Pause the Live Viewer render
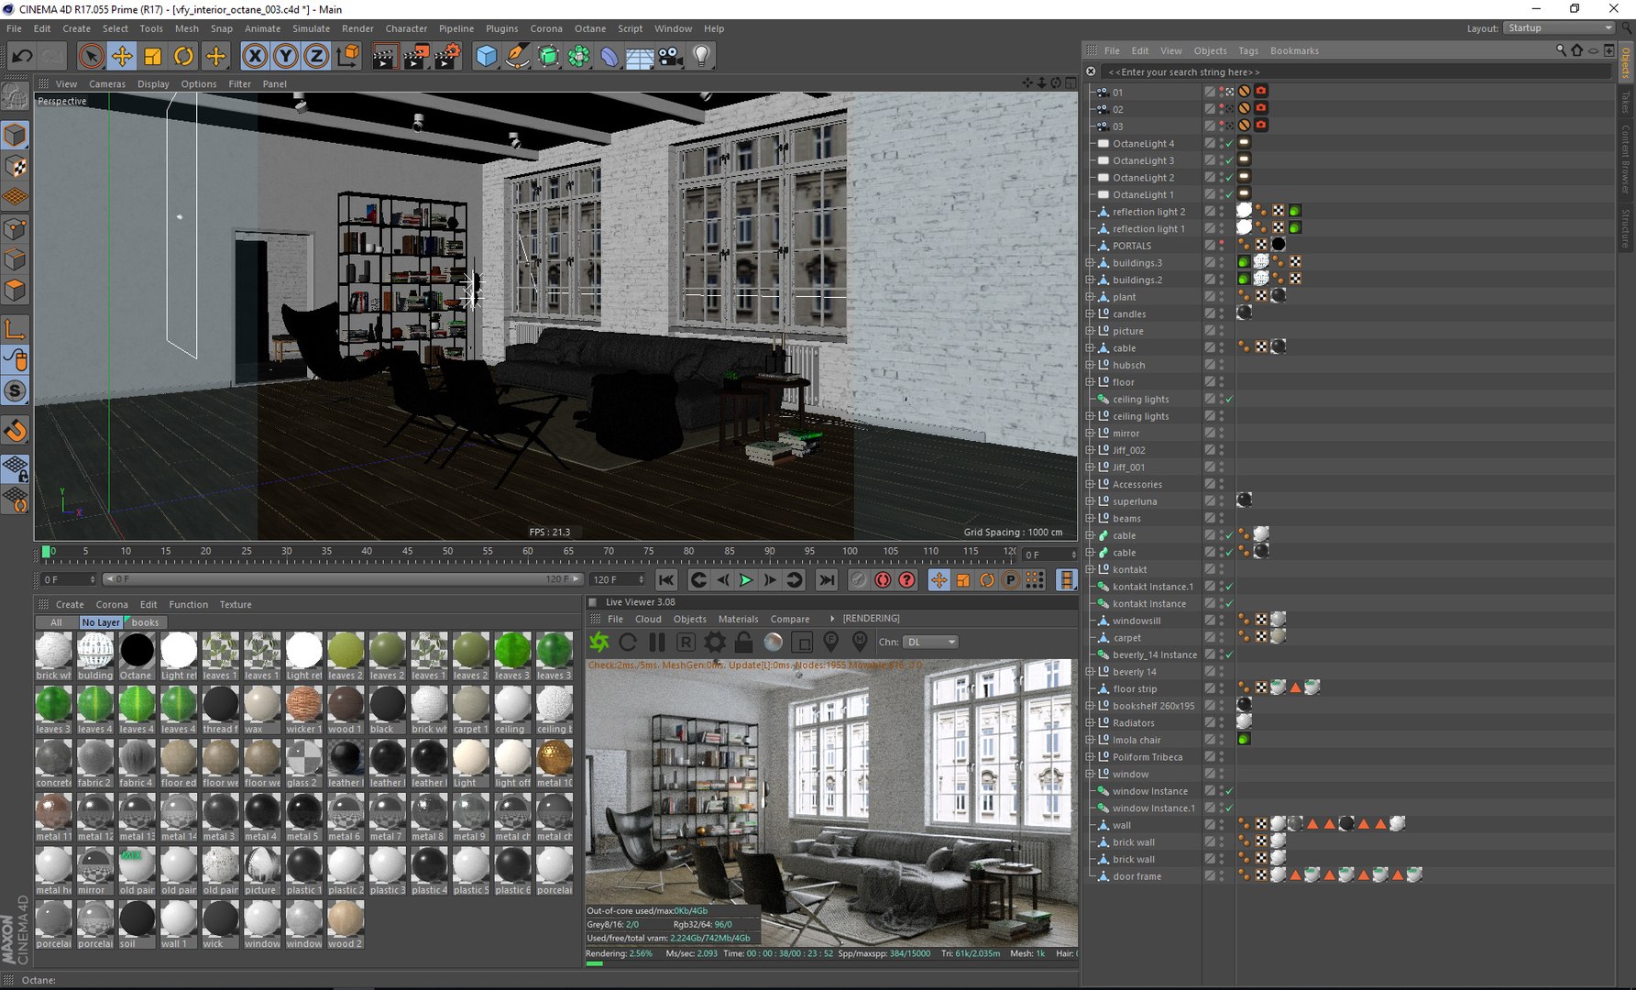Screen dimensions: 1636x990 [657, 642]
